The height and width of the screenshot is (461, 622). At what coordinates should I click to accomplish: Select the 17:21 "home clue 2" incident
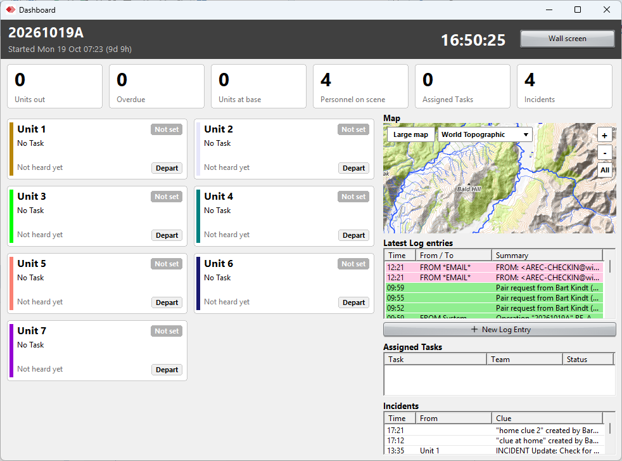point(494,431)
